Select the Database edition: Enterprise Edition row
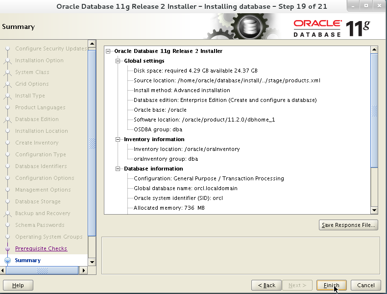Screen dimensions: 387x294 (225, 100)
